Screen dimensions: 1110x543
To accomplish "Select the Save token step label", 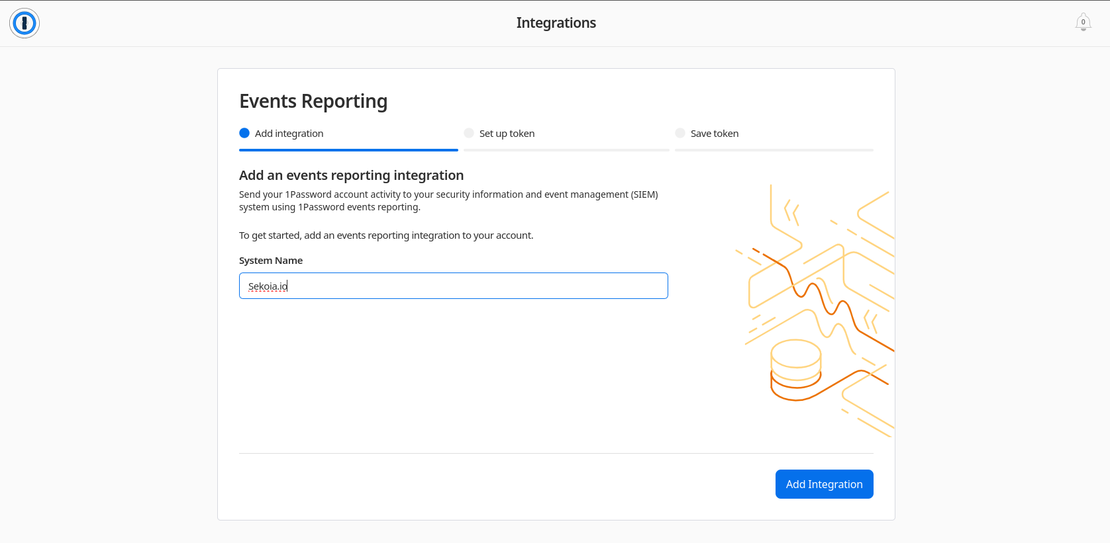I will pyautogui.click(x=714, y=134).
